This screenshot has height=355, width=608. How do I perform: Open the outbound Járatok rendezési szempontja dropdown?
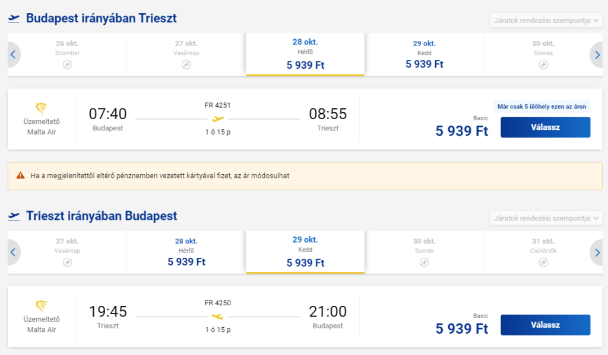click(x=546, y=21)
